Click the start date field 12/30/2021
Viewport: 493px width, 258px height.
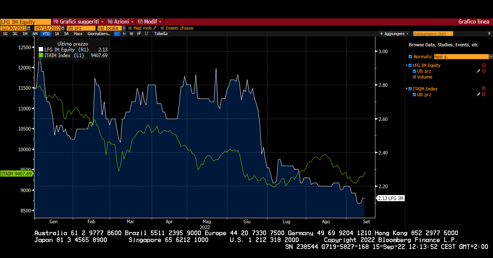(13, 28)
